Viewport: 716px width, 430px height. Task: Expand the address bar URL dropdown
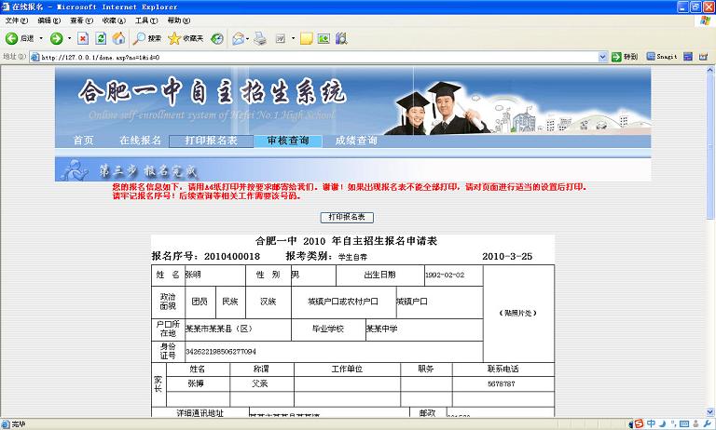[604, 57]
